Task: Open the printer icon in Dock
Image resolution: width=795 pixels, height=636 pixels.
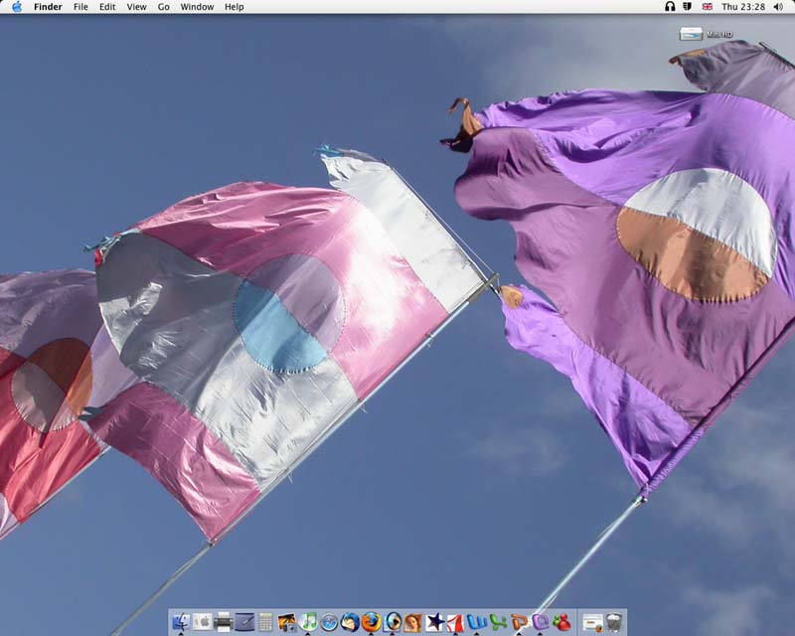Action: tap(223, 622)
